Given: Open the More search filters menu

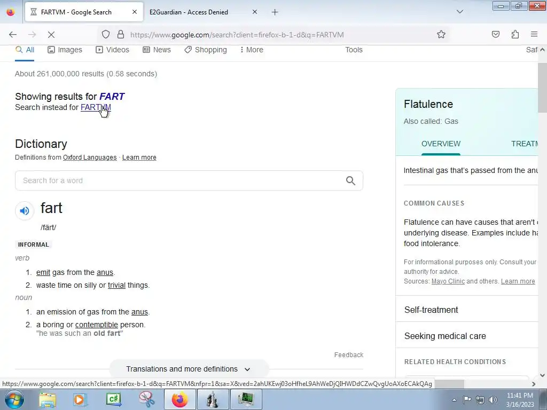Looking at the screenshot, I should tap(252, 50).
